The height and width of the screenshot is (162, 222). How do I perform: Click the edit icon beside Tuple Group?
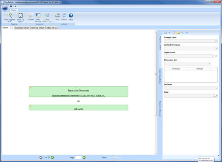click(x=216, y=56)
